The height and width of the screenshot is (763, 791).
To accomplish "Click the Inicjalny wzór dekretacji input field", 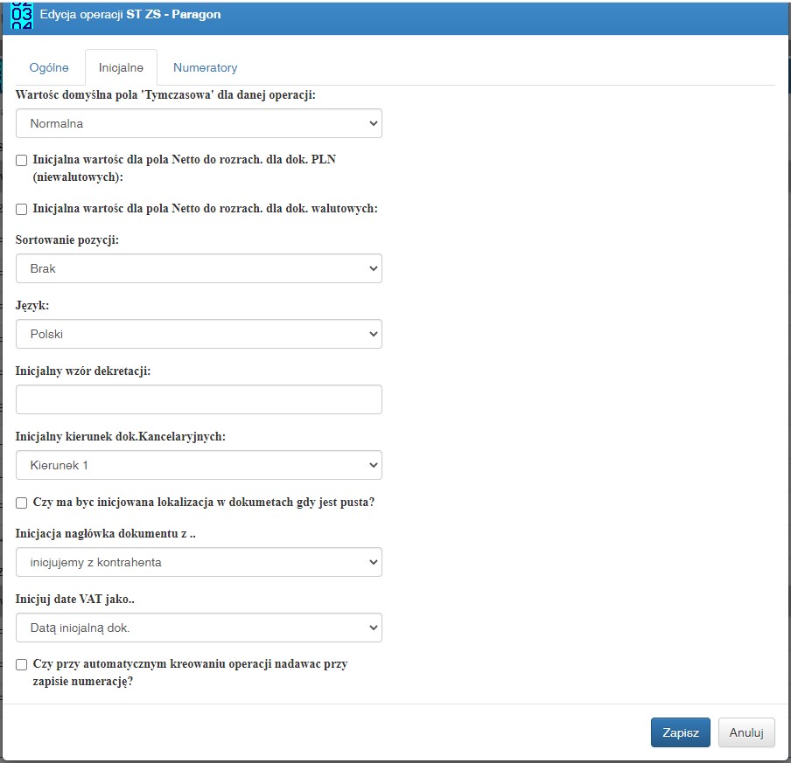I will [199, 399].
